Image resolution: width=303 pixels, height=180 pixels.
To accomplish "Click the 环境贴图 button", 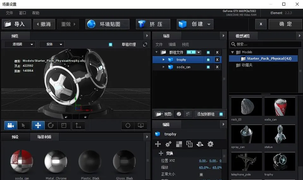I will pos(108,24).
